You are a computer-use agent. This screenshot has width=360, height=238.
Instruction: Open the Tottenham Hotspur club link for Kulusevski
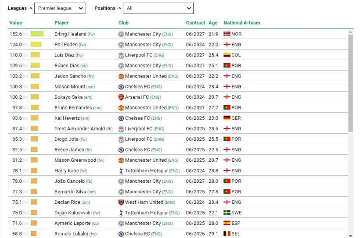tap(146, 213)
